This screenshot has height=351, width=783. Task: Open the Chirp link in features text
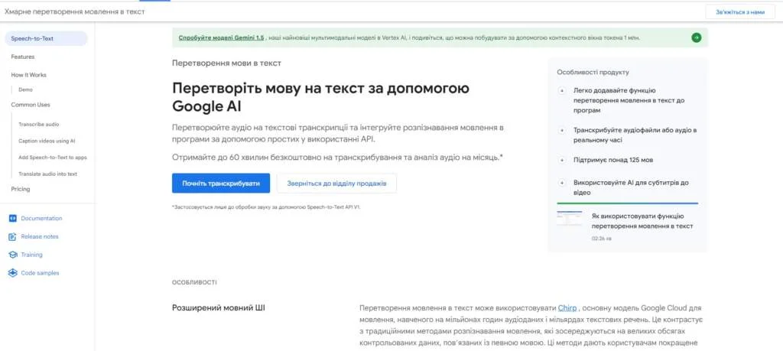pos(567,308)
